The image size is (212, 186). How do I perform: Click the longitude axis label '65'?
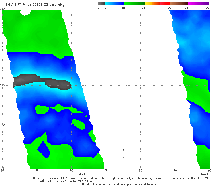click(x=37, y=171)
